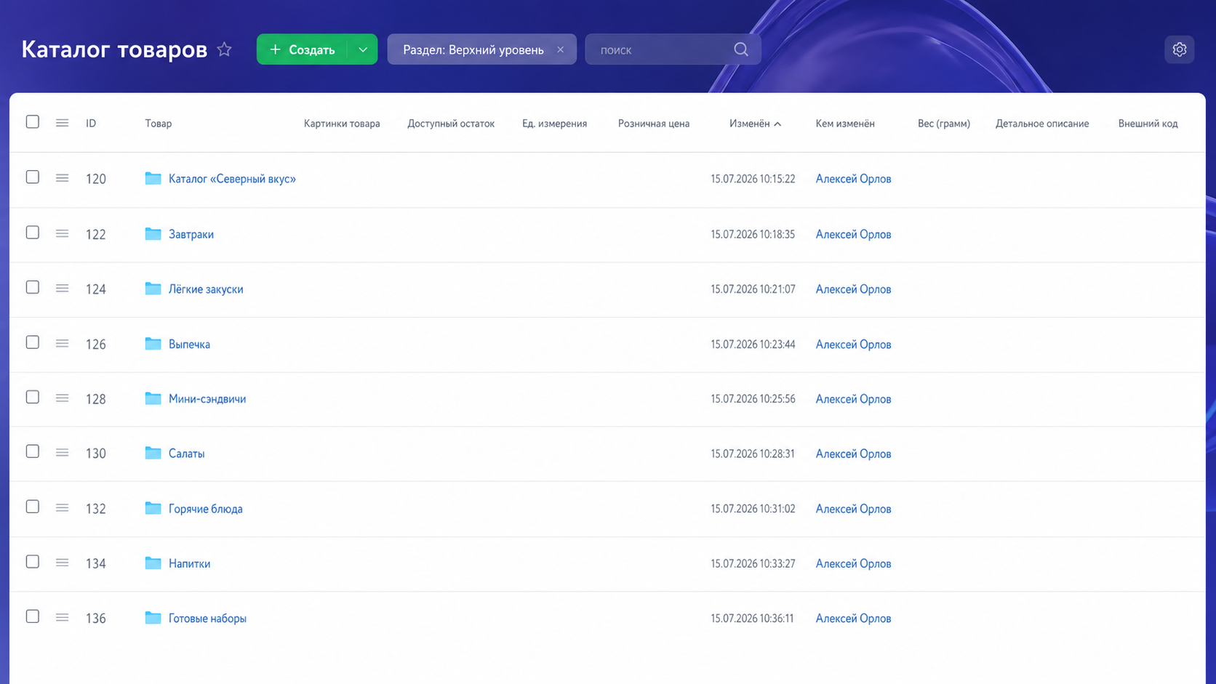This screenshot has height=684, width=1216.
Task: Open Алексей Орлов profile in Салаты row
Action: [x=853, y=454]
